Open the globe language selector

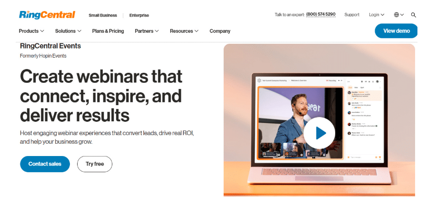(x=399, y=15)
